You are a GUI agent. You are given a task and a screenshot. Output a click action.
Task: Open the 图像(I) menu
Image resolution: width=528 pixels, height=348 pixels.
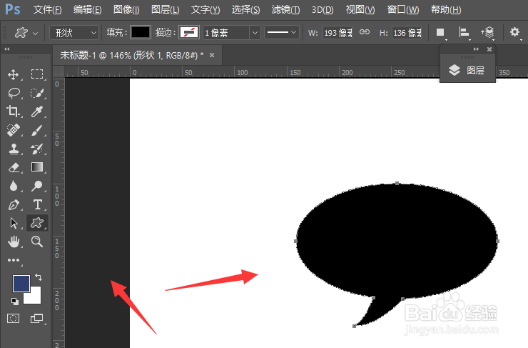(x=126, y=10)
